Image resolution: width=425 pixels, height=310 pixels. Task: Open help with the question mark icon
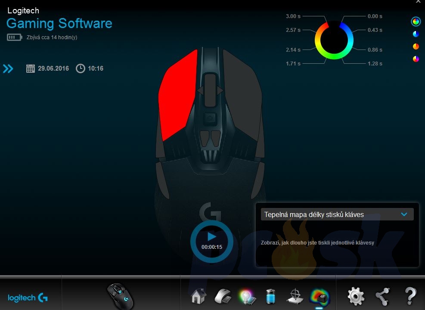410,296
